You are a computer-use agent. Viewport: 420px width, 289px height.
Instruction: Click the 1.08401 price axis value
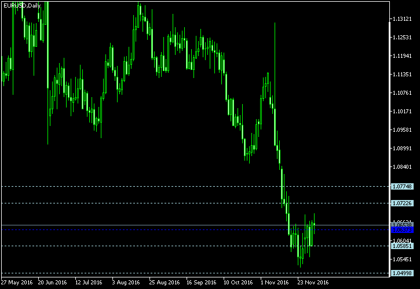click(x=402, y=167)
